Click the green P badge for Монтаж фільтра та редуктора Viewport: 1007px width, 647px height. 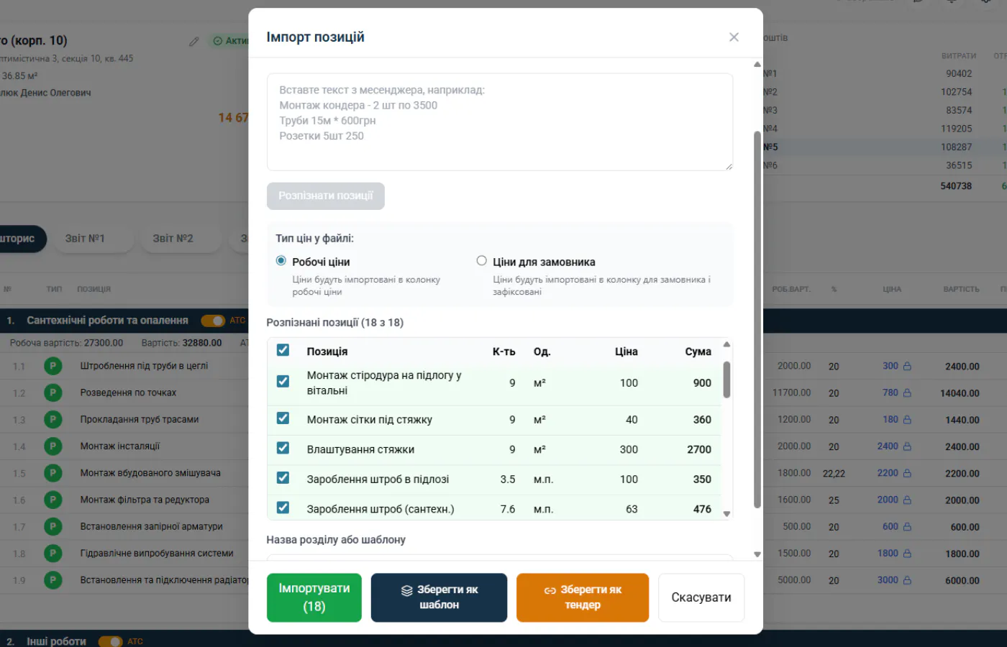click(53, 500)
